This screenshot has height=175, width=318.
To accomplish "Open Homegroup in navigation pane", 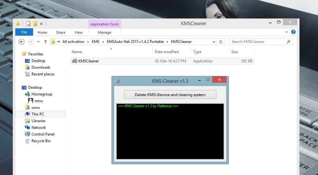I will point(42,94).
